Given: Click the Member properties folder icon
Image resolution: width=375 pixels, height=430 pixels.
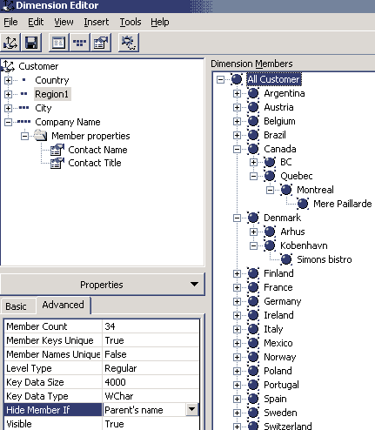Looking at the screenshot, I should [41, 136].
